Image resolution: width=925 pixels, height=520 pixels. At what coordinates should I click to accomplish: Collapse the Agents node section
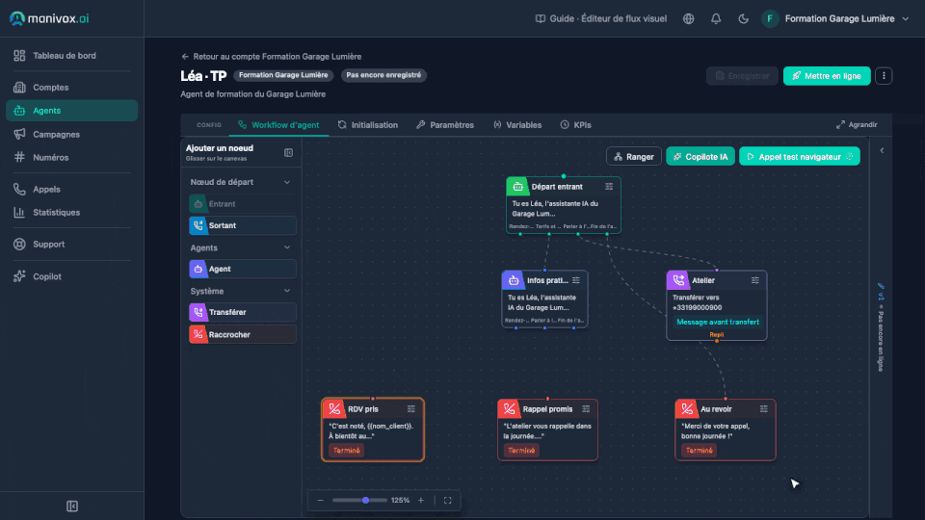click(287, 247)
